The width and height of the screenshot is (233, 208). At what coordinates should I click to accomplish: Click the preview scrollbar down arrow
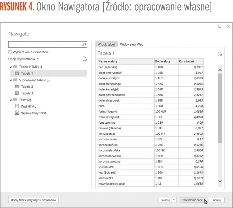tap(220, 181)
